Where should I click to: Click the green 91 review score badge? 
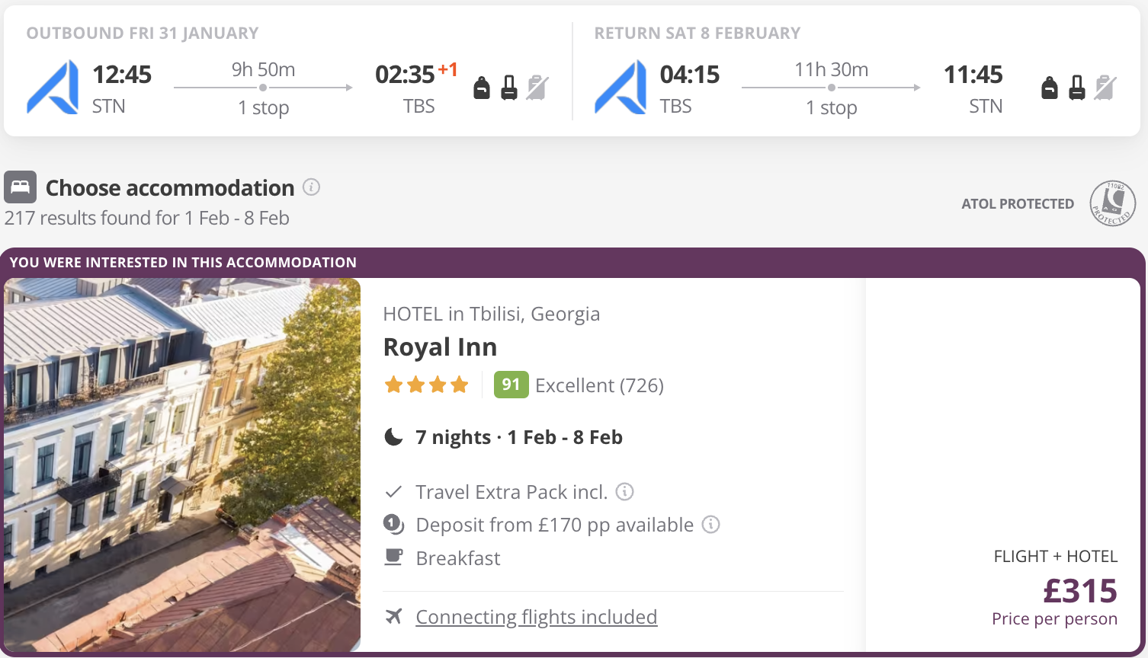[511, 385]
